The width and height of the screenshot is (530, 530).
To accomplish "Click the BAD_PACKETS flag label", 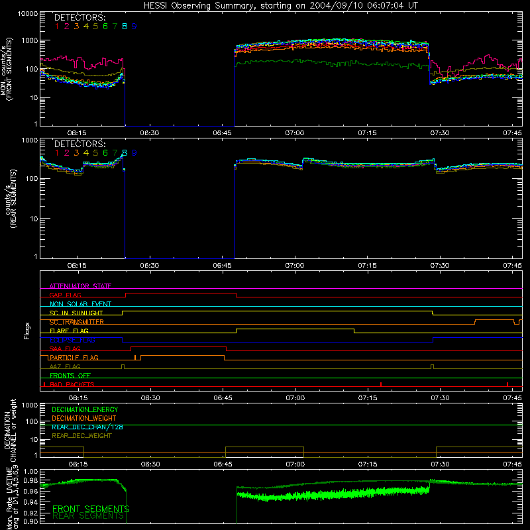I will coord(72,384).
